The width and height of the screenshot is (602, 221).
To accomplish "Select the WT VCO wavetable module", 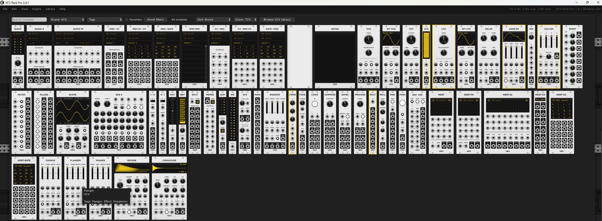I will pyautogui.click(x=391, y=57).
